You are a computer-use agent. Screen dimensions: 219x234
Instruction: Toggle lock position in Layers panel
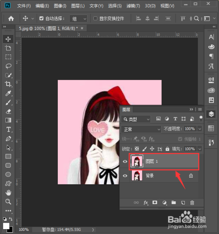[x=152, y=149]
